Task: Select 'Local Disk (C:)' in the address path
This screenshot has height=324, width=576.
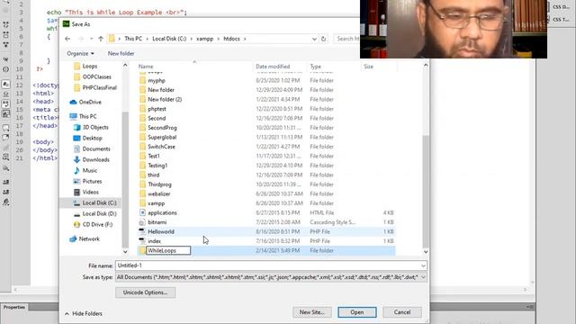Action: click(x=169, y=39)
